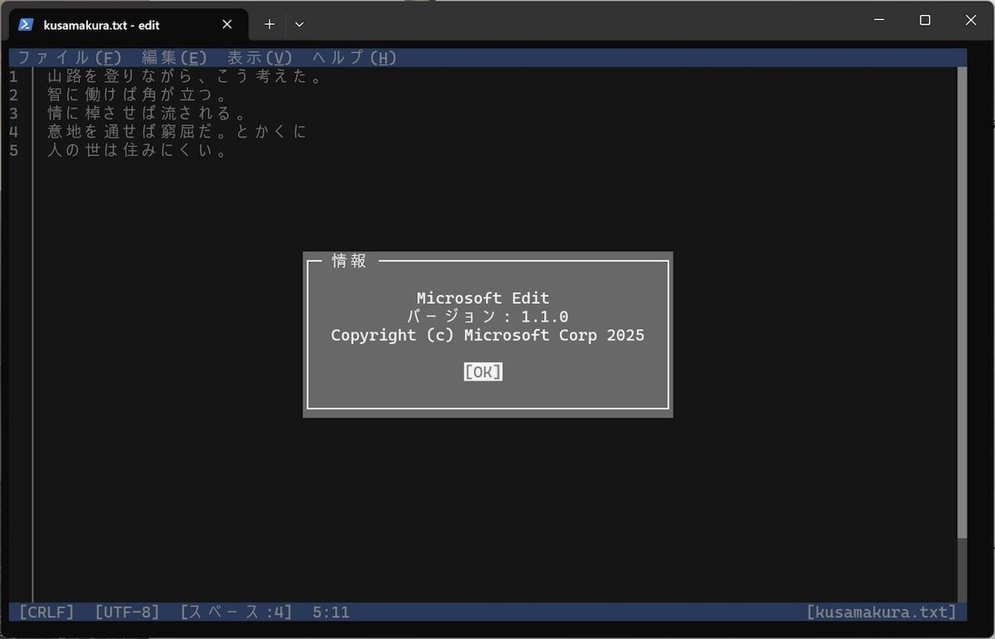Screen dimensions: 995x639
Task: Open a new terminal tab with plus
Action: 269,25
